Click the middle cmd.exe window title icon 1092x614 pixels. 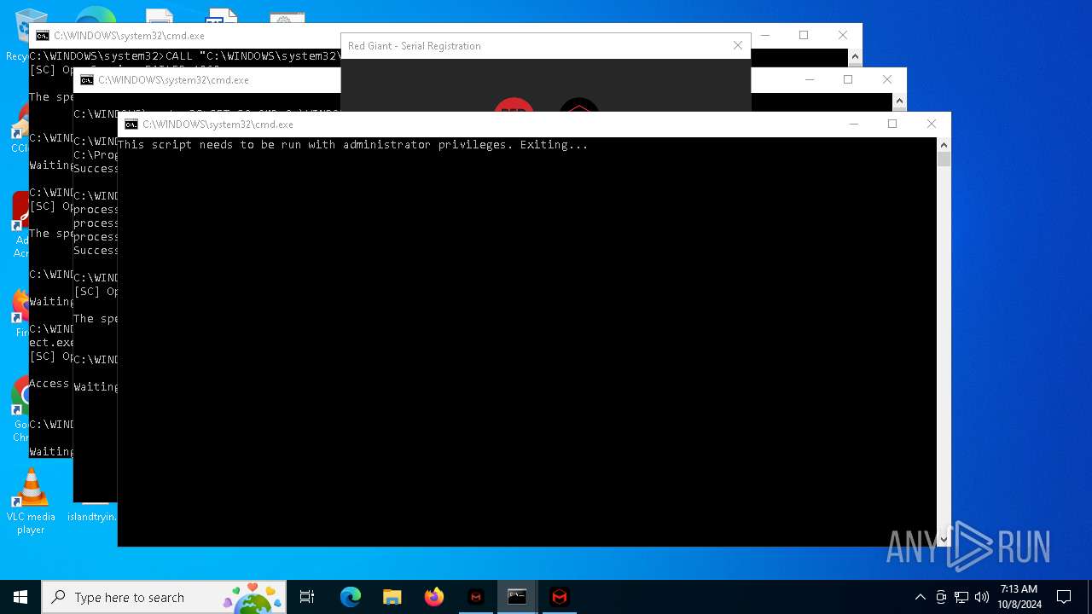[87, 80]
